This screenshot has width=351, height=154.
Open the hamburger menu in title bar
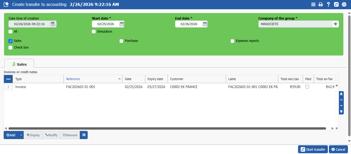pyautogui.click(x=313, y=4)
